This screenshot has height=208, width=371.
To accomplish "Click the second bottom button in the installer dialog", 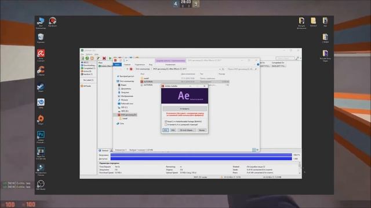I will point(173,130).
